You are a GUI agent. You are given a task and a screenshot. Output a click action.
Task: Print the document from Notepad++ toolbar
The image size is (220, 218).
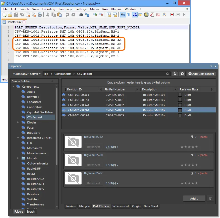[x=40, y=15]
